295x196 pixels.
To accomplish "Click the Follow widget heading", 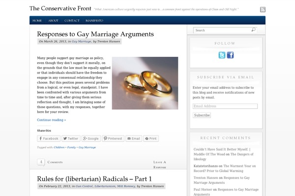I will [225, 43].
